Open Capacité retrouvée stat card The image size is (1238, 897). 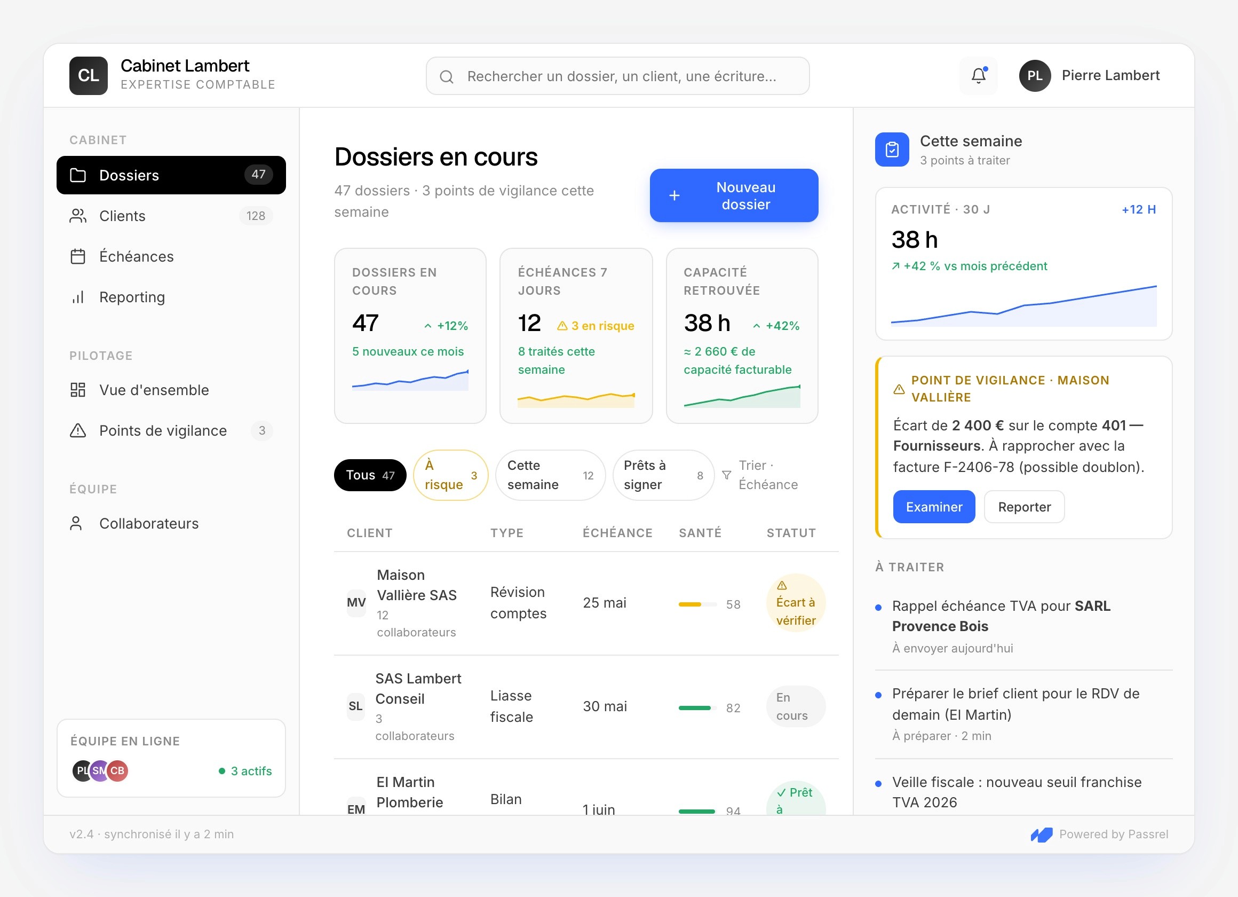click(742, 335)
